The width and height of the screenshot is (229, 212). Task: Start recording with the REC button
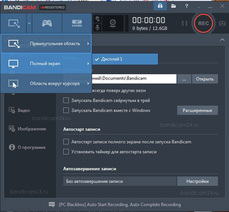click(x=203, y=23)
